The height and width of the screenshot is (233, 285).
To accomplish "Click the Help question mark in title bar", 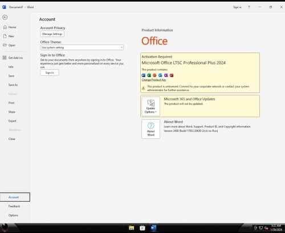I will pos(249,7).
